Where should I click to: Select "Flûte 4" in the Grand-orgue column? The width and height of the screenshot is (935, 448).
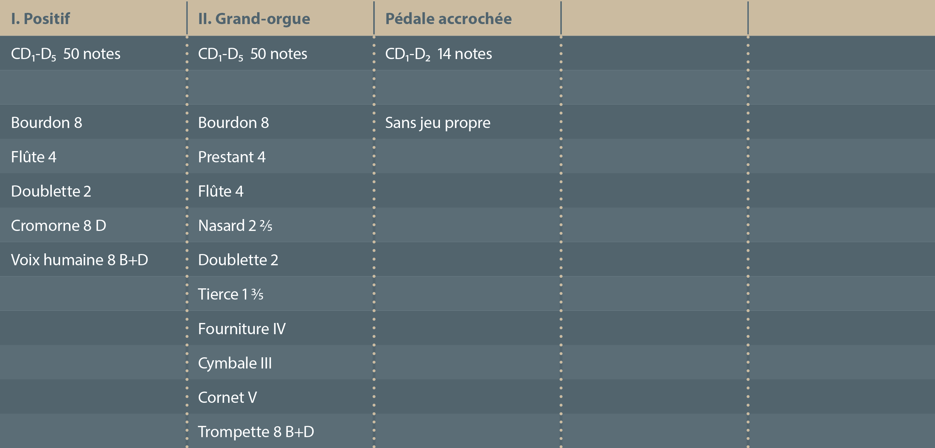[x=220, y=192]
